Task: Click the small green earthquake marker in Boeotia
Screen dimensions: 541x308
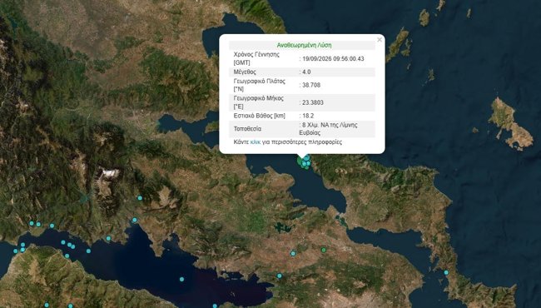Action: point(324,250)
